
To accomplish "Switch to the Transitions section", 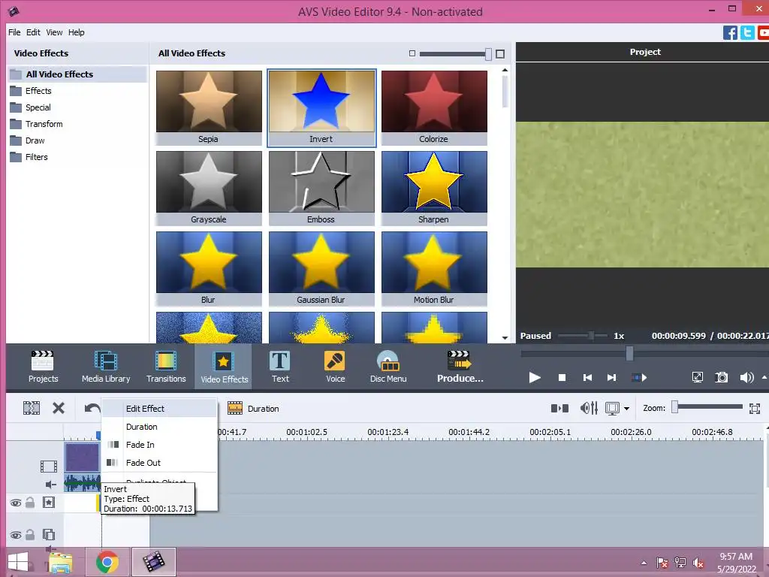I will pos(166,367).
